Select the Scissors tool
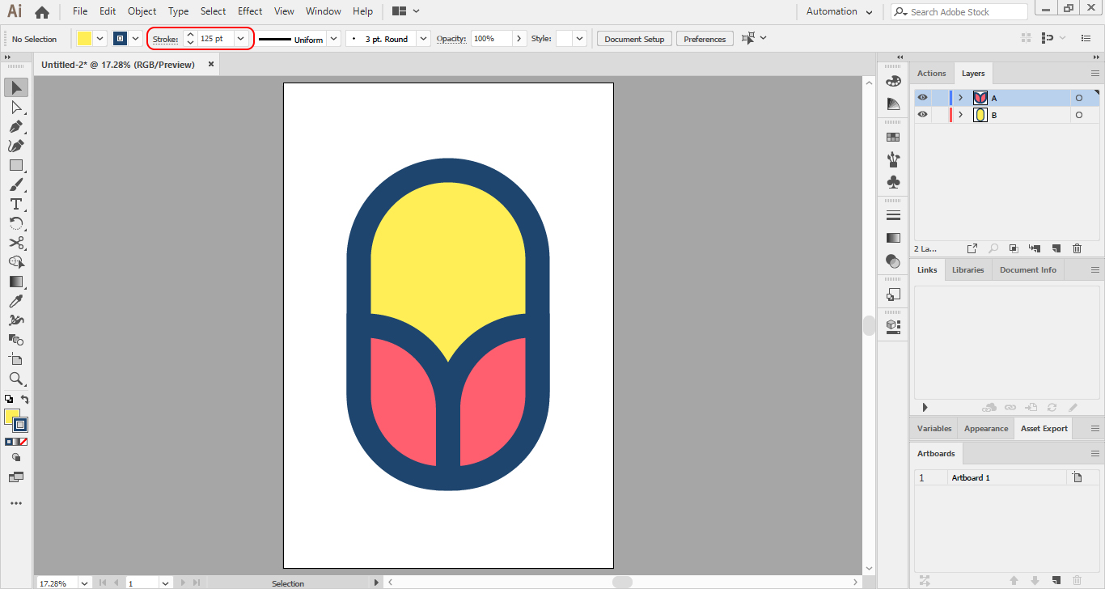 coord(16,243)
